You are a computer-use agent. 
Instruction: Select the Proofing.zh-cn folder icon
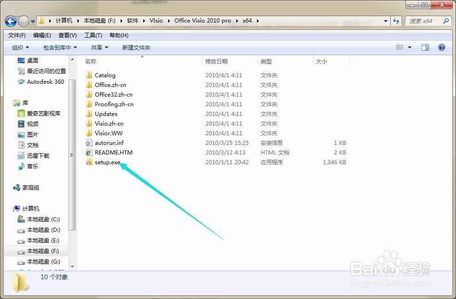[x=89, y=104]
